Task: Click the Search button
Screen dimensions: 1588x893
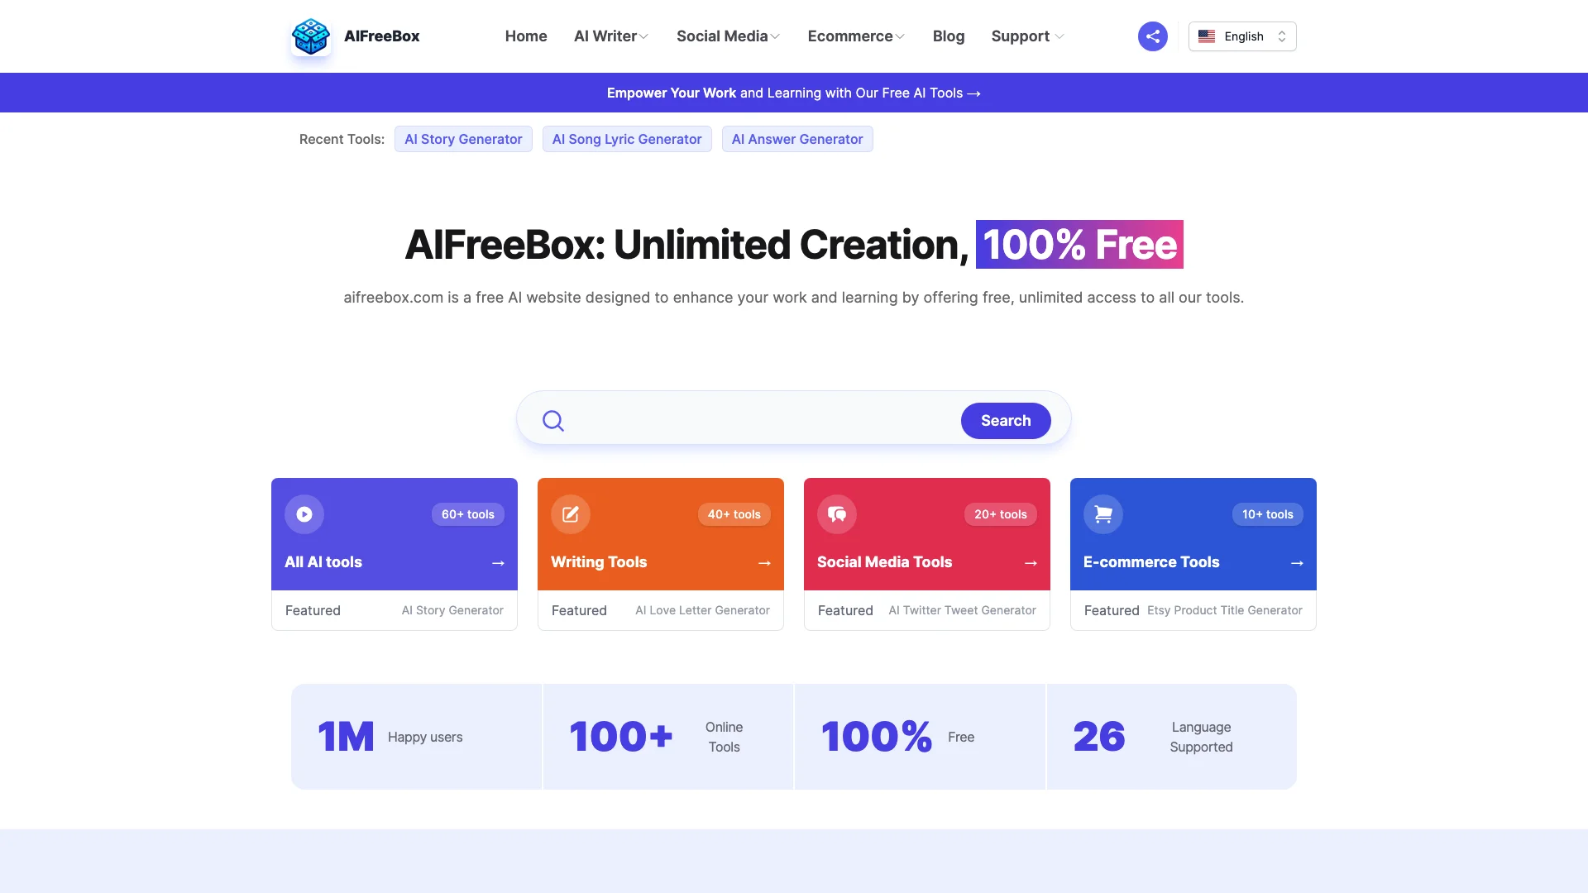Action: click(1006, 421)
